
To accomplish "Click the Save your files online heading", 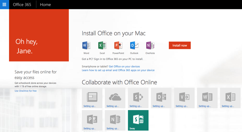I will coord(36,75).
